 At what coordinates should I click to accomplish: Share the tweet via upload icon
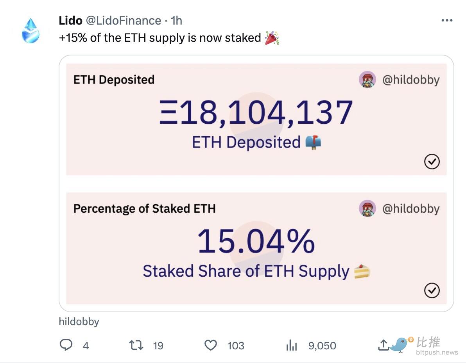[384, 345]
